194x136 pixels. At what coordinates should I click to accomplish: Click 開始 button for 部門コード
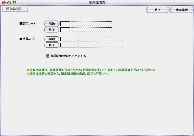click(52, 24)
